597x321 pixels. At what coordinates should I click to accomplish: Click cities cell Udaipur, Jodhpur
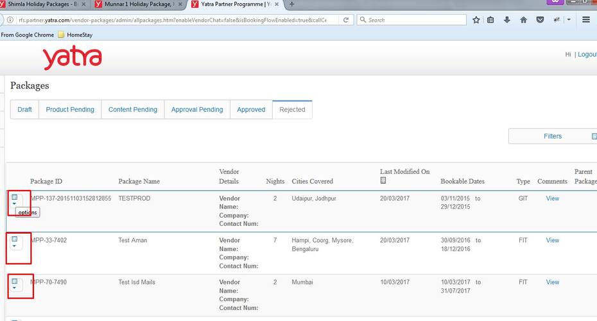pos(314,198)
